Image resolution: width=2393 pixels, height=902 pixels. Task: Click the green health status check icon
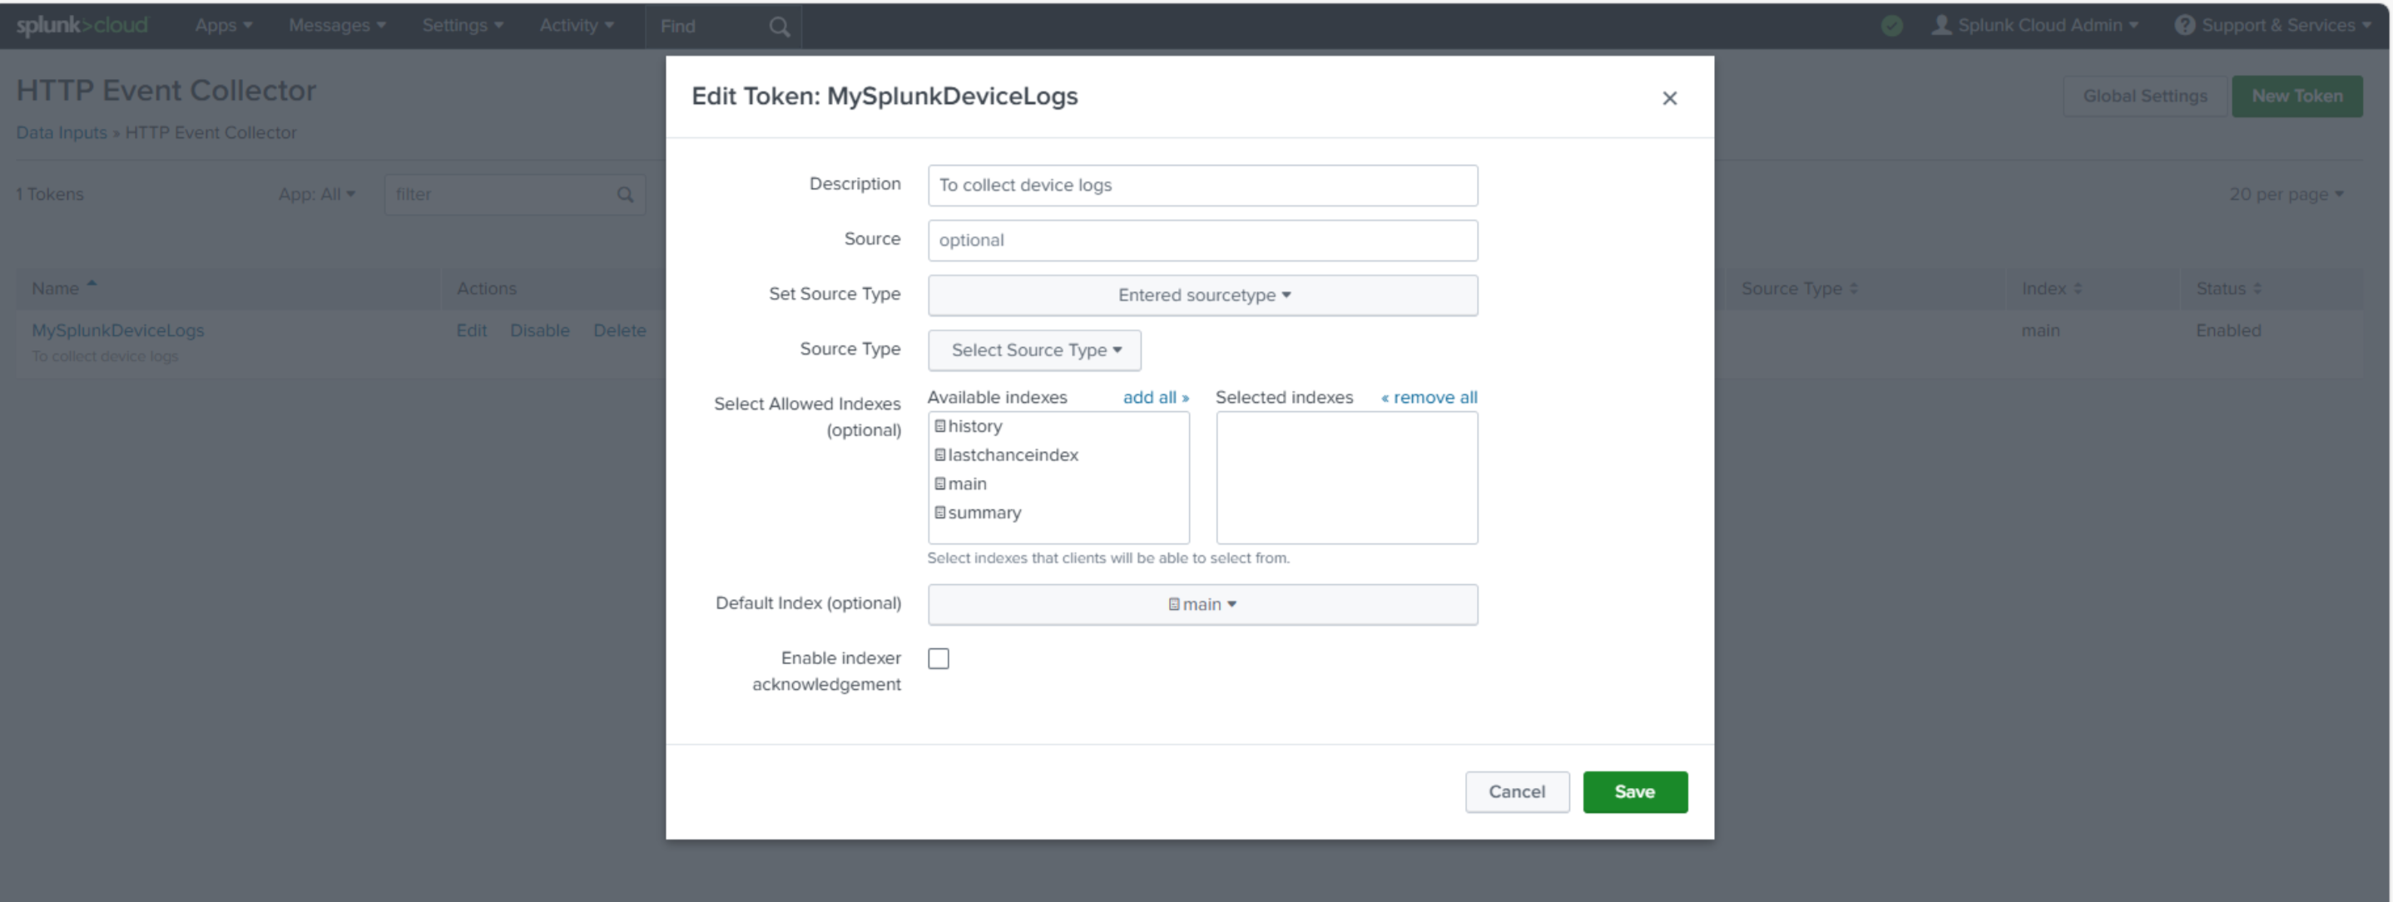pos(1891,25)
